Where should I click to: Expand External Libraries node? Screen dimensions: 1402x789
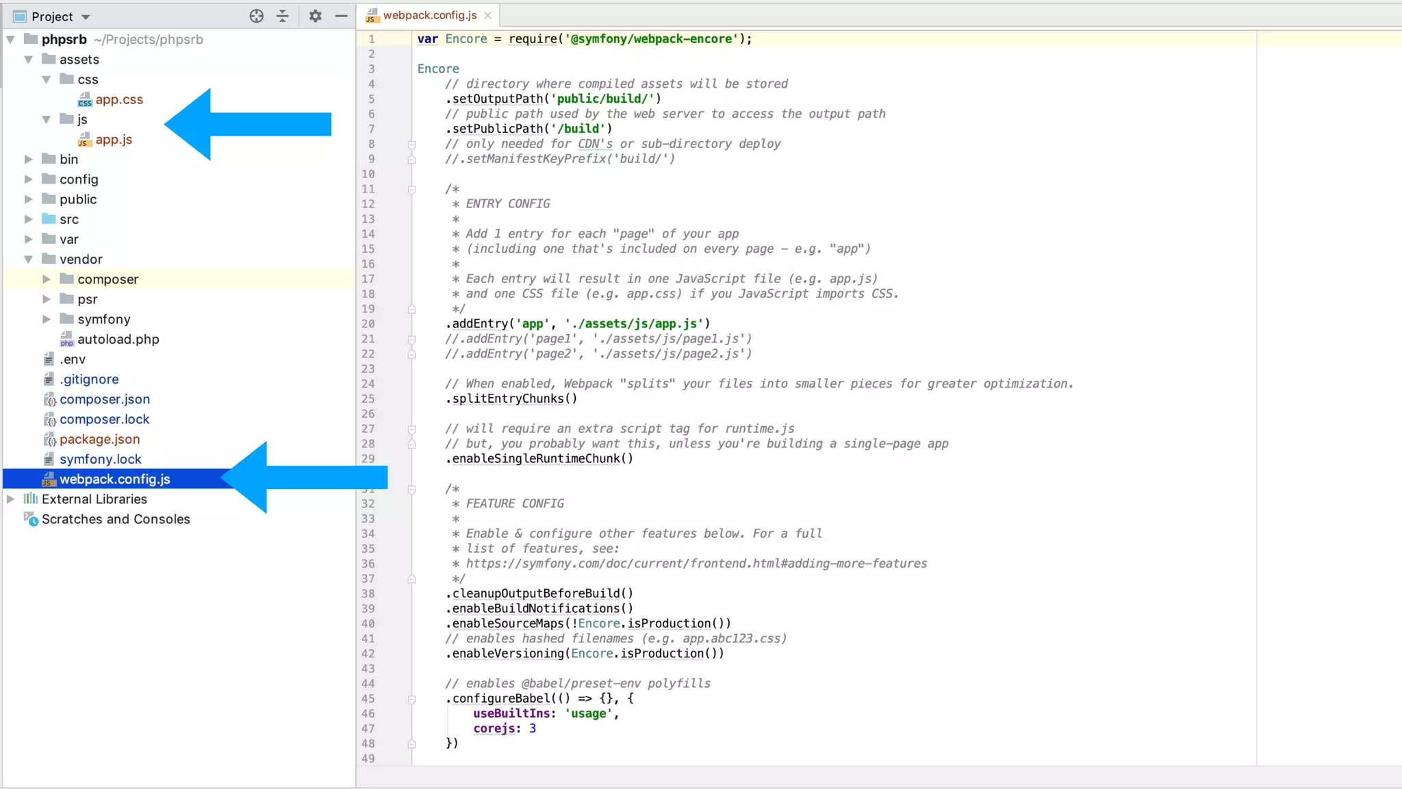[11, 499]
